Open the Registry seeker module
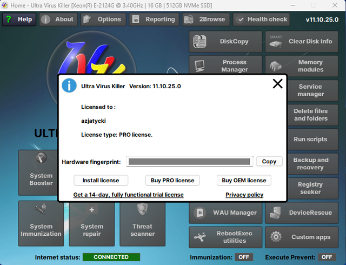This screenshot has height=265, width=346. click(312, 188)
